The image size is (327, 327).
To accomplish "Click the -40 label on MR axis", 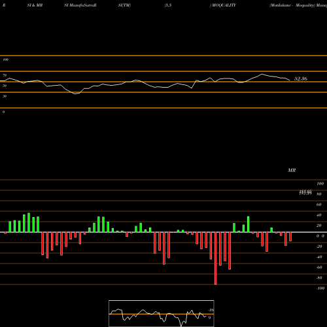I will coord(319,257).
